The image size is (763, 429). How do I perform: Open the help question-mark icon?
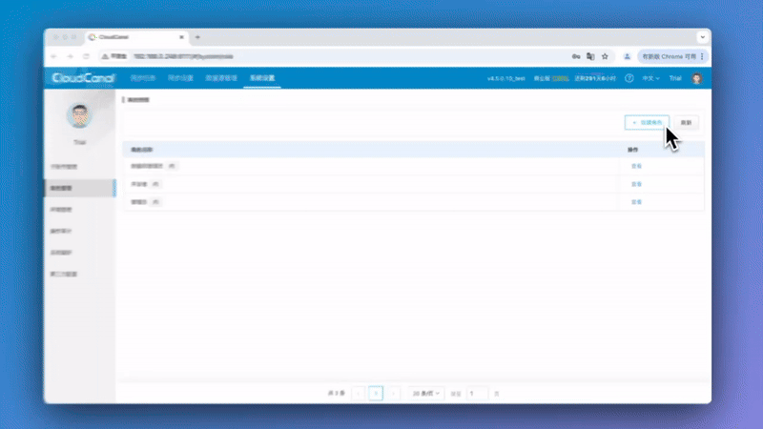point(629,78)
